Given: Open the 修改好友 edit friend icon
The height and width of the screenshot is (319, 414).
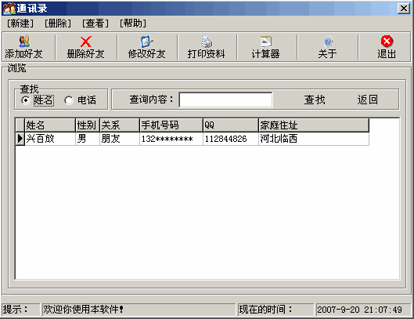Looking at the screenshot, I should click(147, 42).
